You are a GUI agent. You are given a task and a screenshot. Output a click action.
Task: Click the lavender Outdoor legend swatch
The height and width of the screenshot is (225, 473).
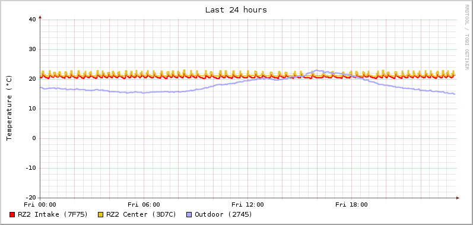click(x=189, y=215)
